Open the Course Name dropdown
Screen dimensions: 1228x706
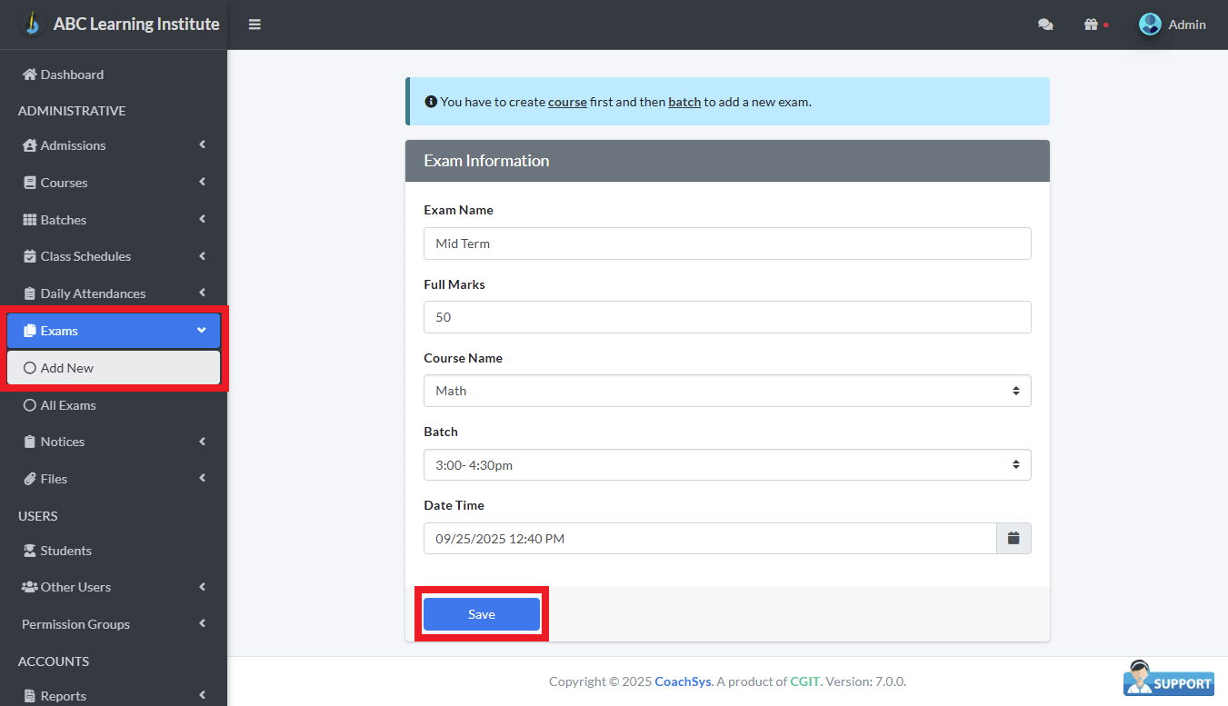point(726,391)
